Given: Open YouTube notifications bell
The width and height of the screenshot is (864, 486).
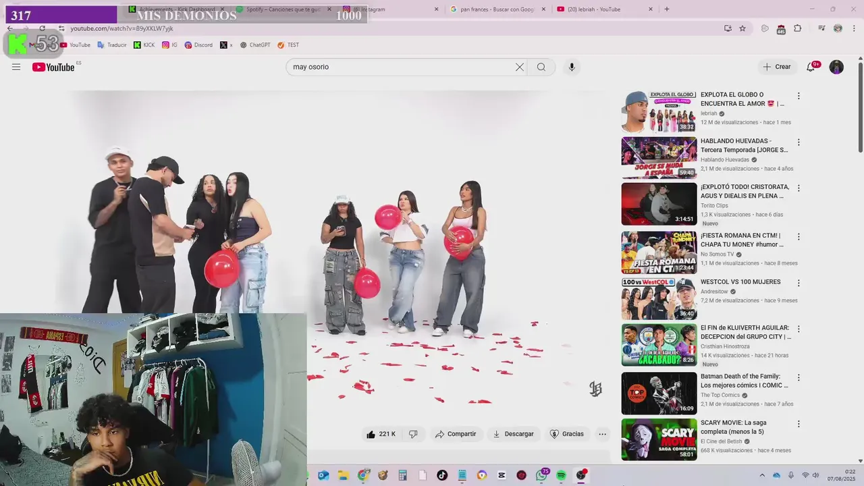Looking at the screenshot, I should coord(811,67).
